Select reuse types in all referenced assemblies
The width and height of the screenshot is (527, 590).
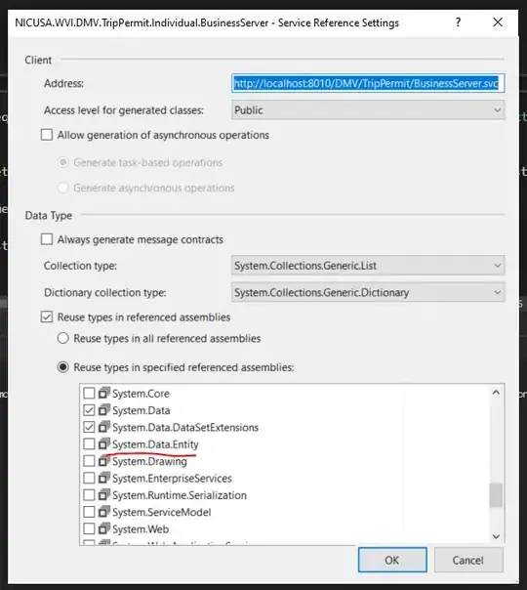(x=63, y=338)
